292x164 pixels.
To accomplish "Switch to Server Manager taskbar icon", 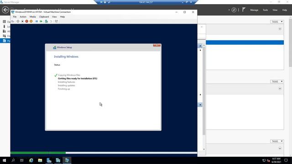I will pos(49,160).
